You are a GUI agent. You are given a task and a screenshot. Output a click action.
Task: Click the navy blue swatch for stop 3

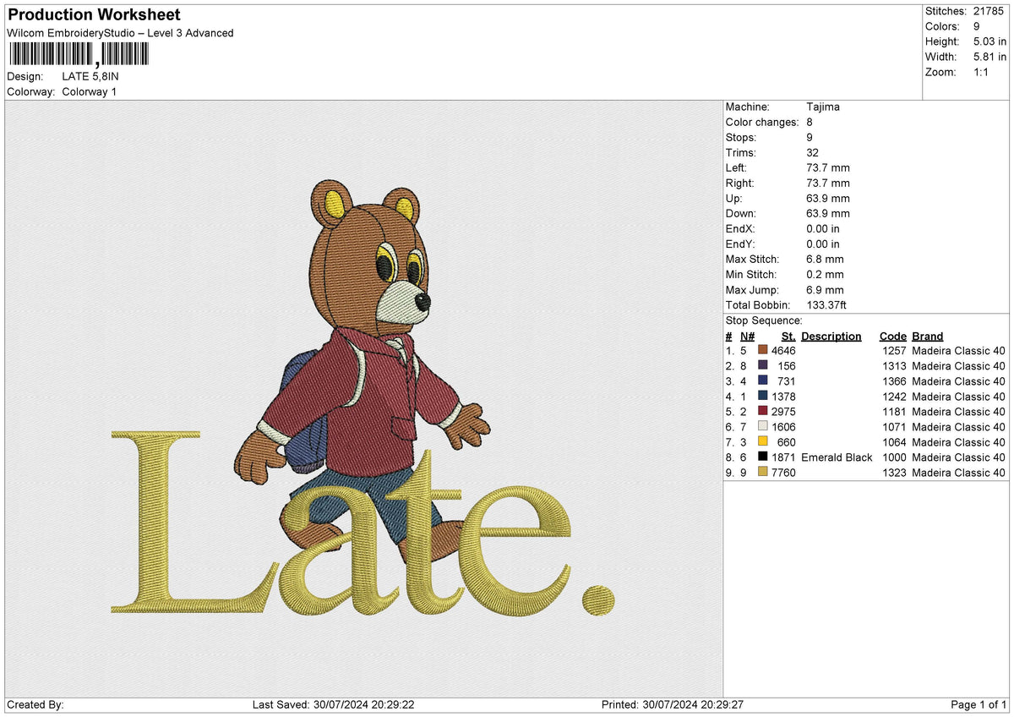pos(763,380)
